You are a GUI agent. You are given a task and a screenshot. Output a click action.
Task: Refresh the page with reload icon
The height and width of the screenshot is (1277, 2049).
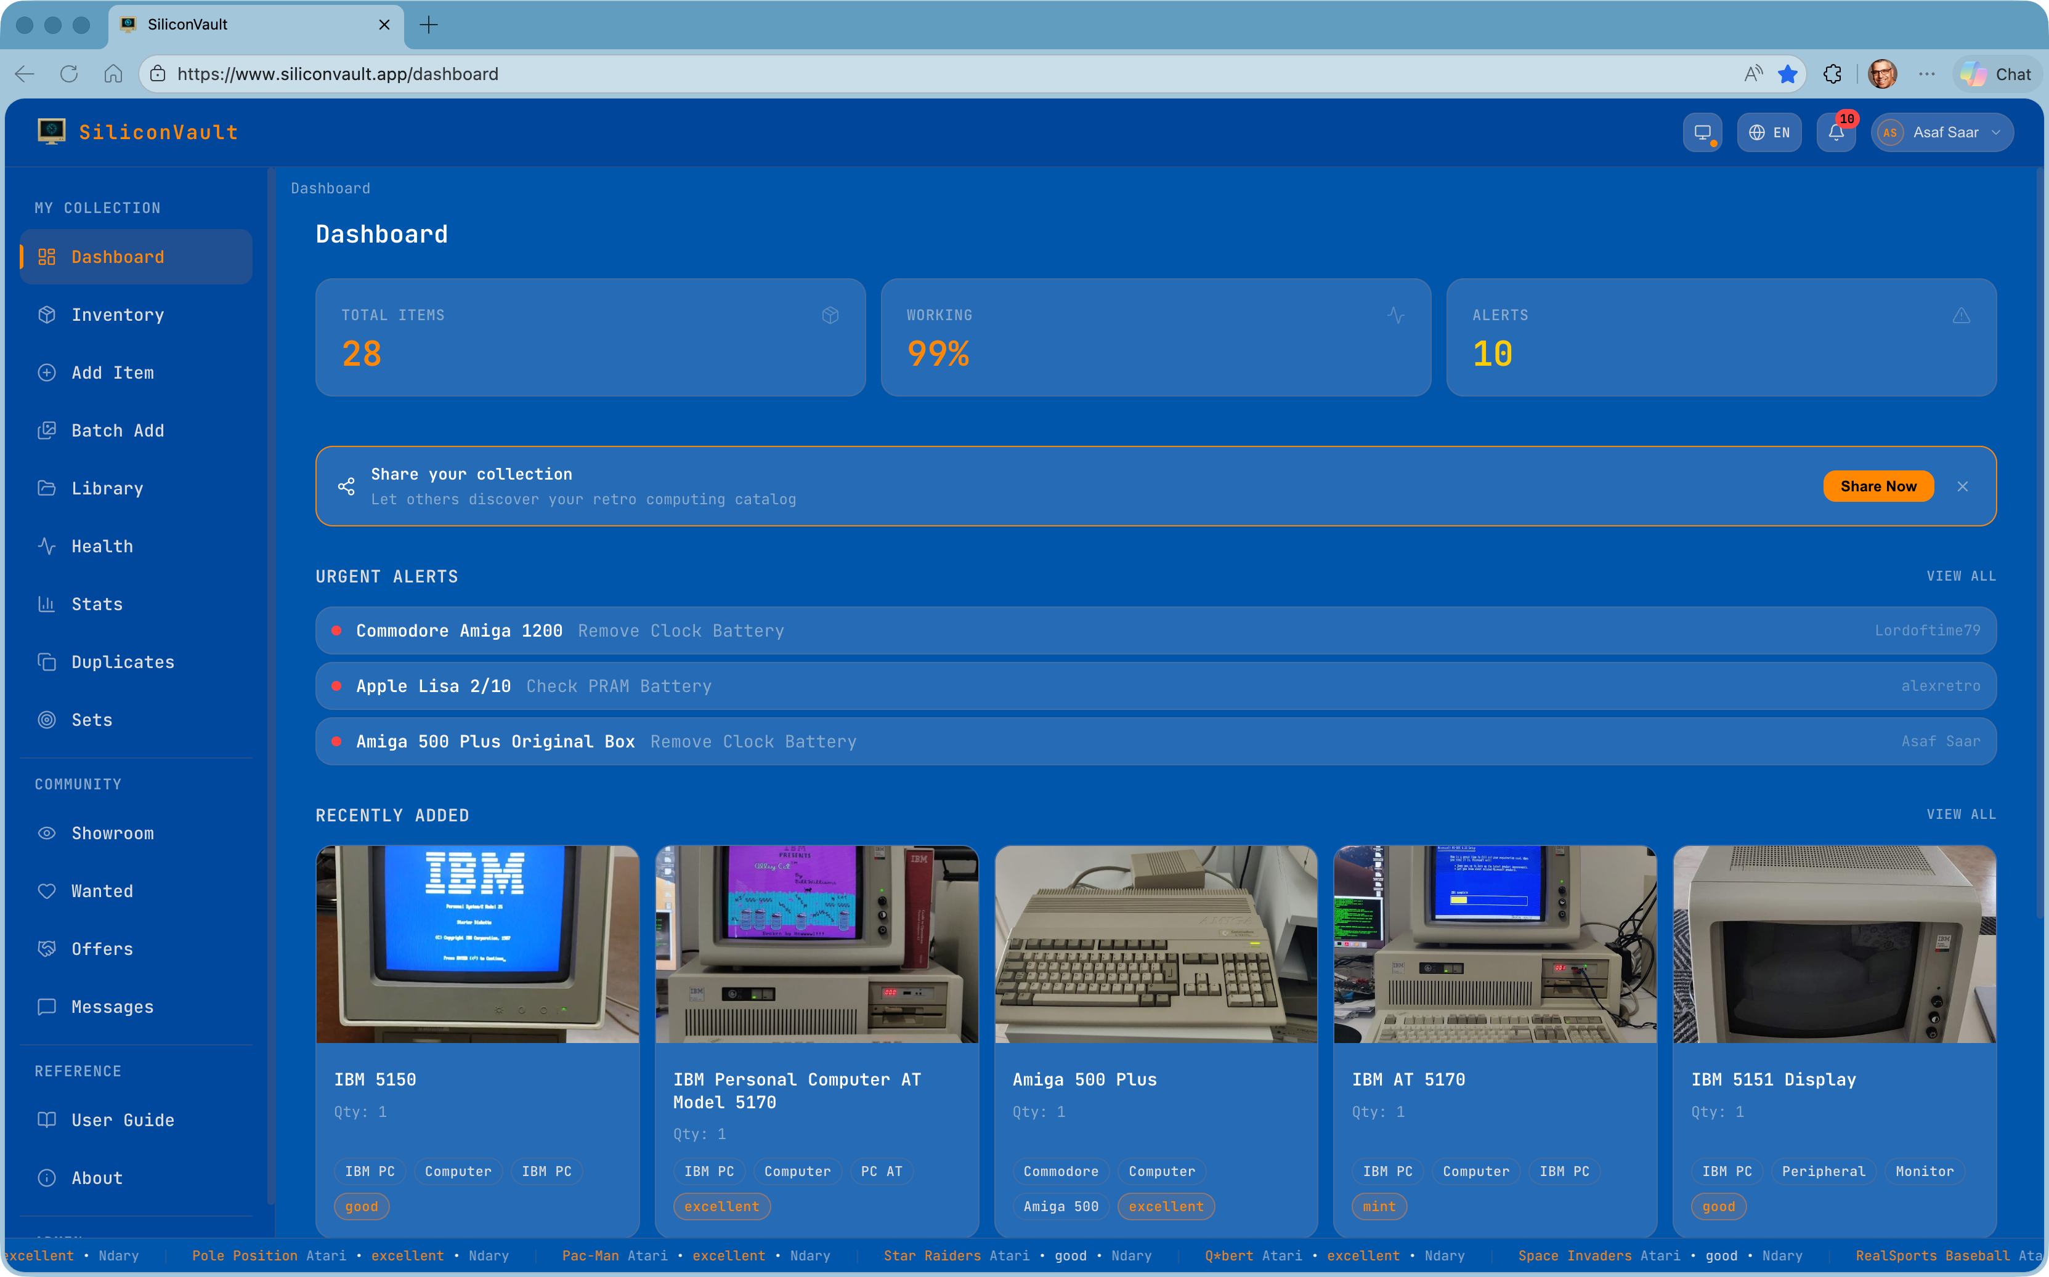click(69, 75)
